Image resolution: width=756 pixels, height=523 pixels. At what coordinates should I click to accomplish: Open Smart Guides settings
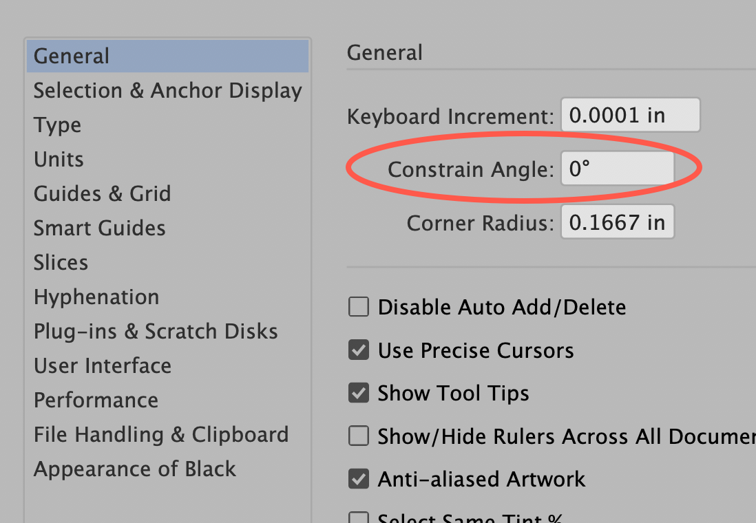[x=99, y=228]
